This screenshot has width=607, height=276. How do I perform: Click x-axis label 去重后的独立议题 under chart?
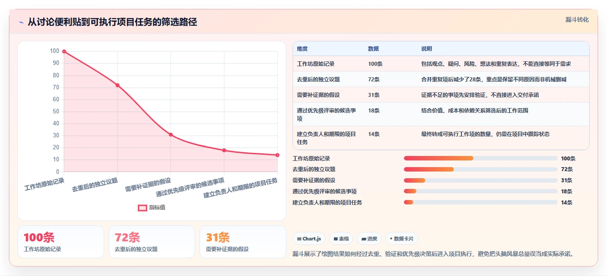click(95, 185)
